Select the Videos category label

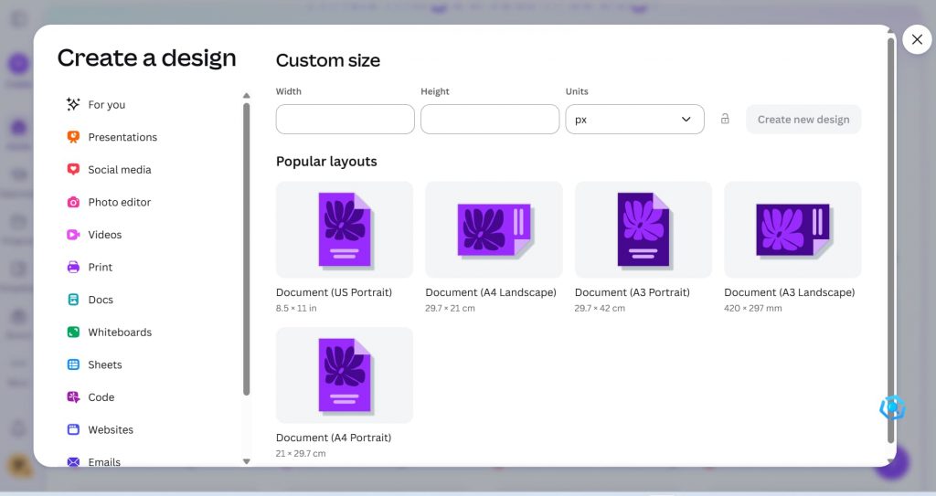pyautogui.click(x=104, y=235)
